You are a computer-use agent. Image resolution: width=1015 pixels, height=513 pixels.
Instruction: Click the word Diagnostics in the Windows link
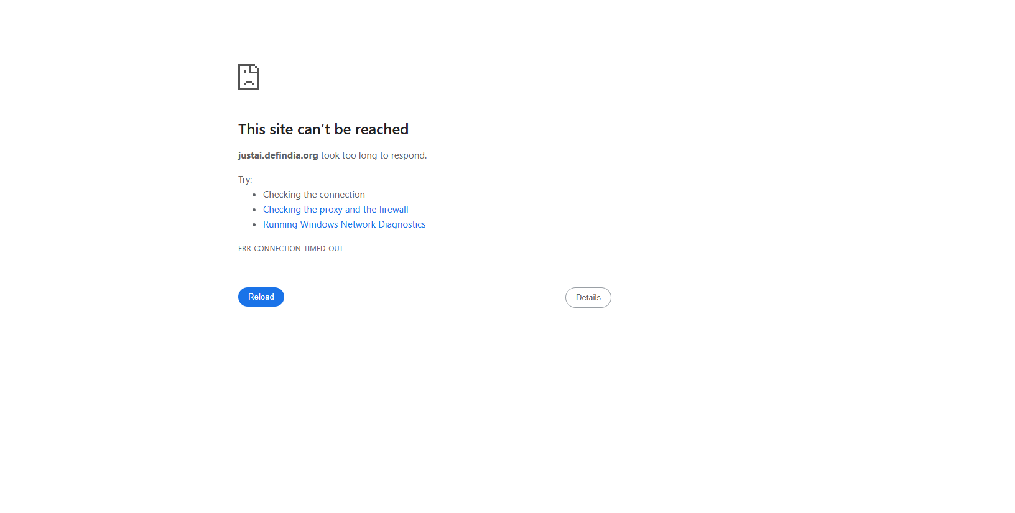click(x=402, y=224)
